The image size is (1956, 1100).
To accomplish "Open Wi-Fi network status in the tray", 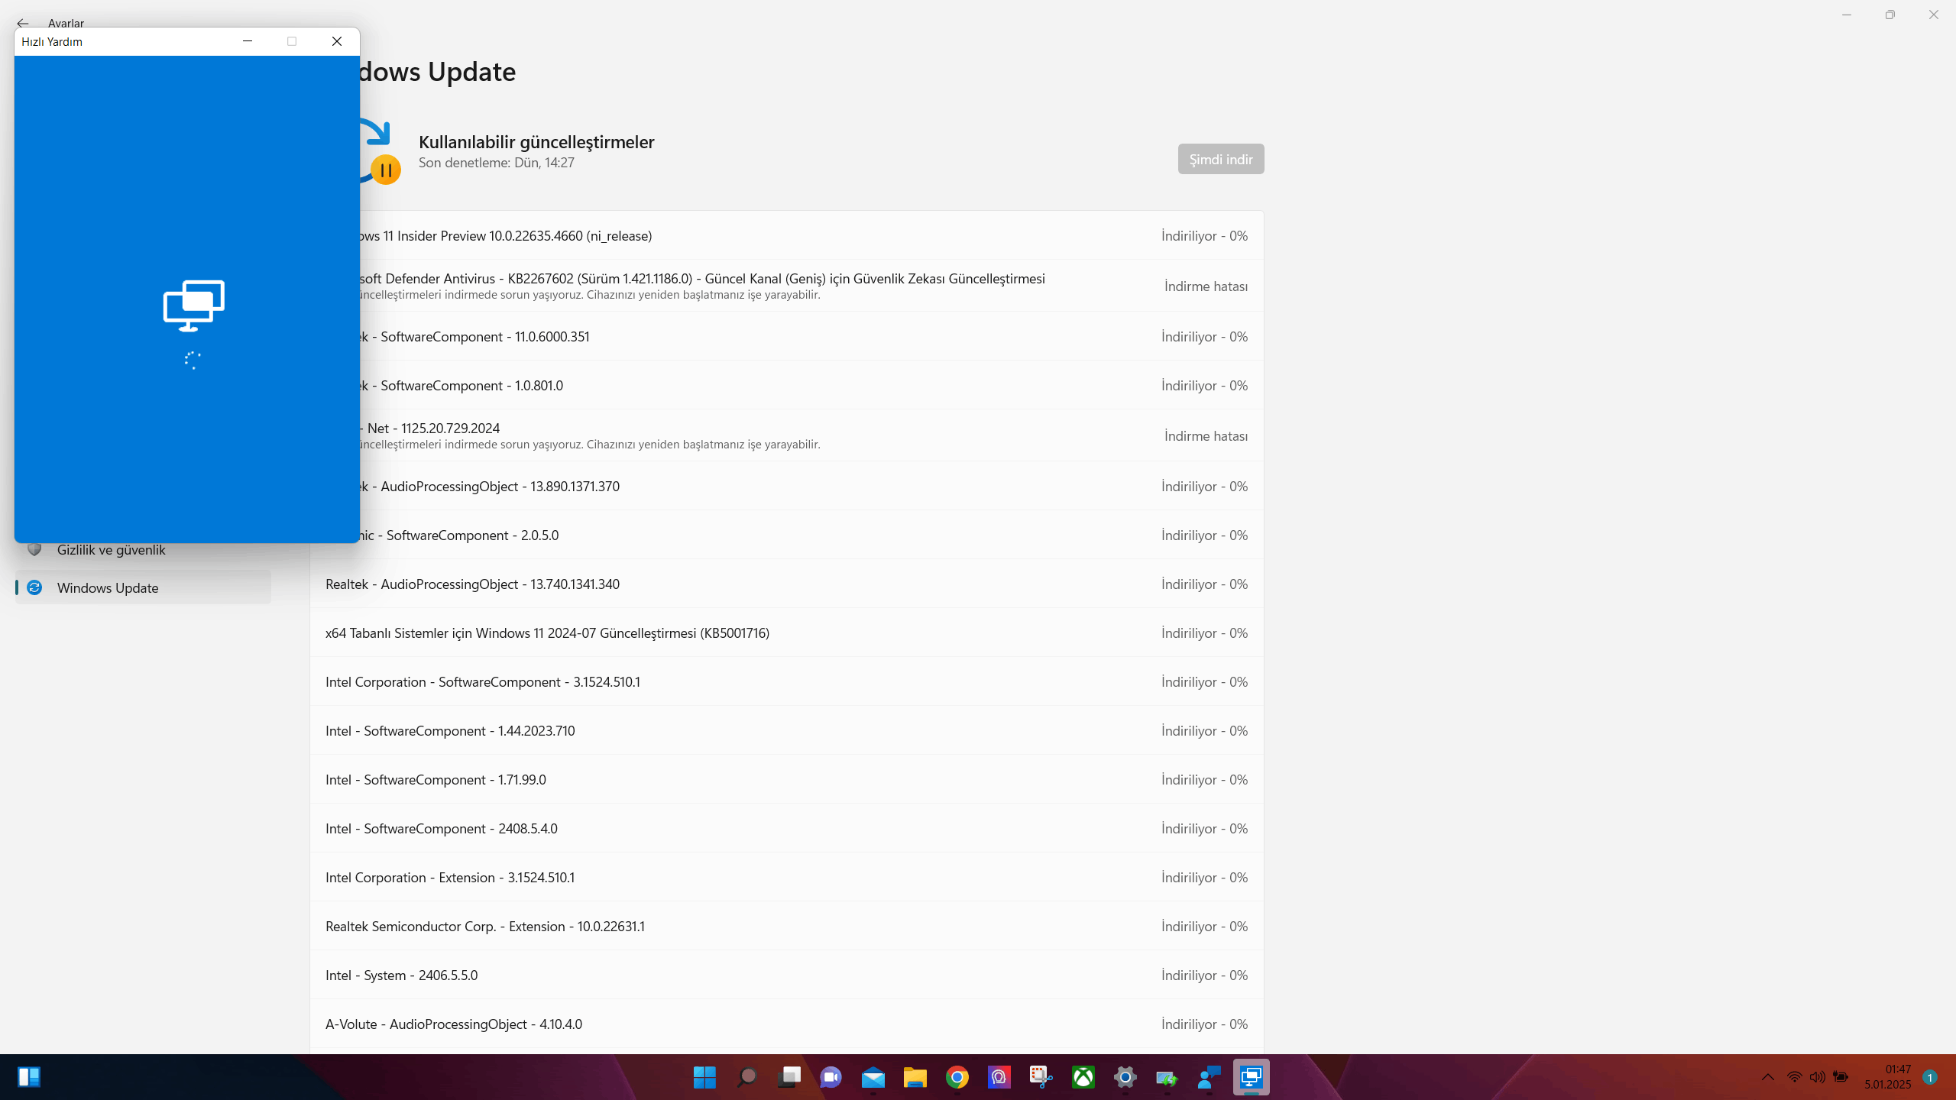I will pos(1794,1077).
